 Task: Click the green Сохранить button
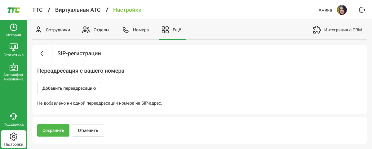(53, 130)
